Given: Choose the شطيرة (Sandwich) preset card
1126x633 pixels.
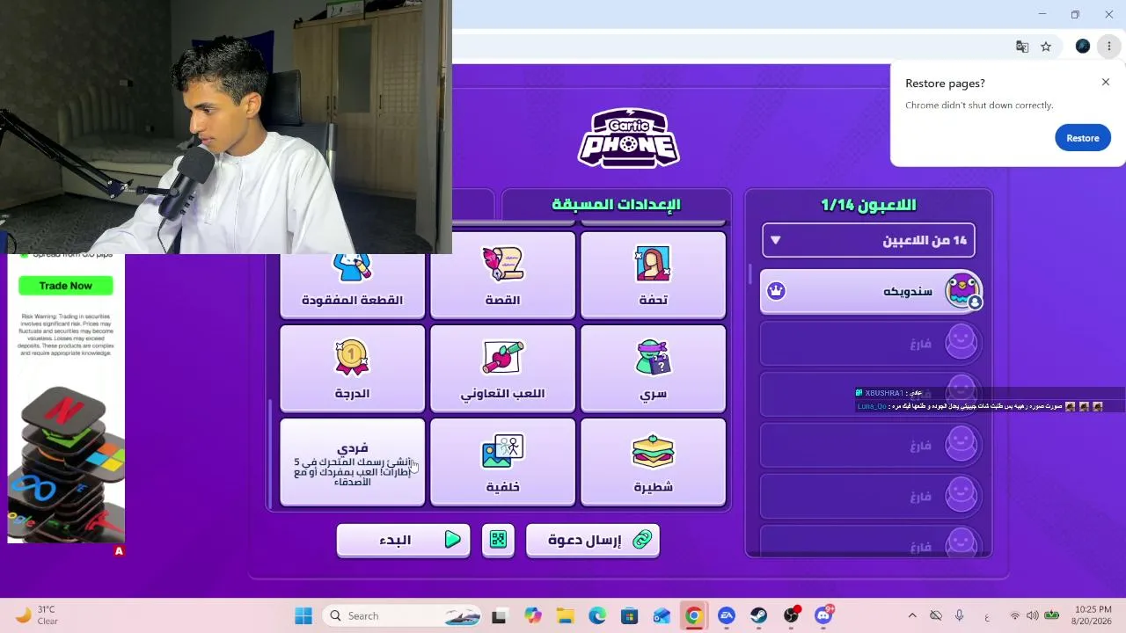Looking at the screenshot, I should coord(653,462).
